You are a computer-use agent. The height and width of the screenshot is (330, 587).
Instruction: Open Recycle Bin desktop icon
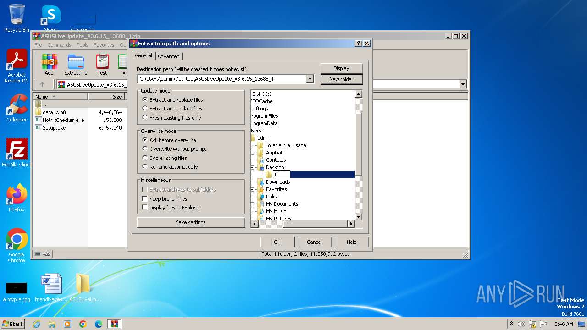[x=17, y=18]
